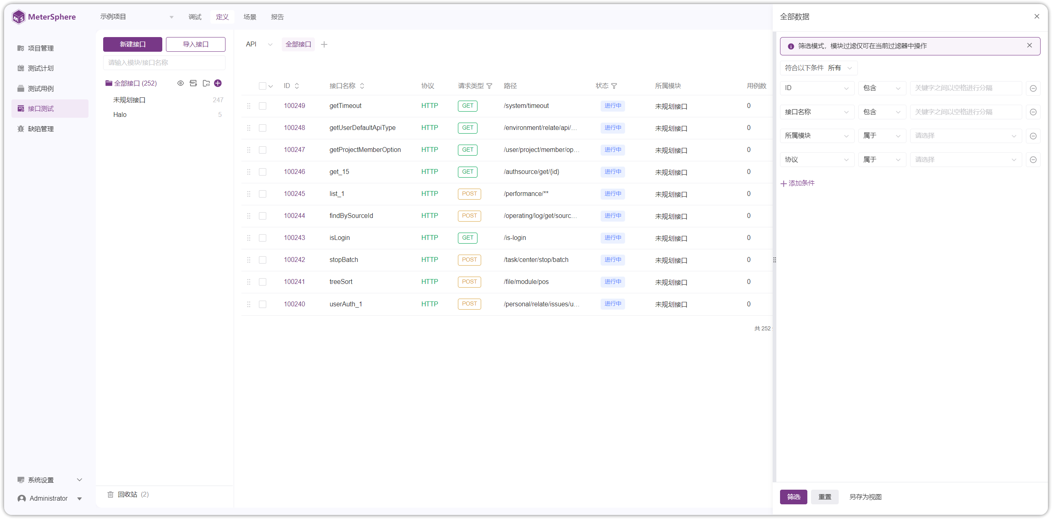Switch to the 报告 tab
This screenshot has width=1052, height=519.
[277, 17]
